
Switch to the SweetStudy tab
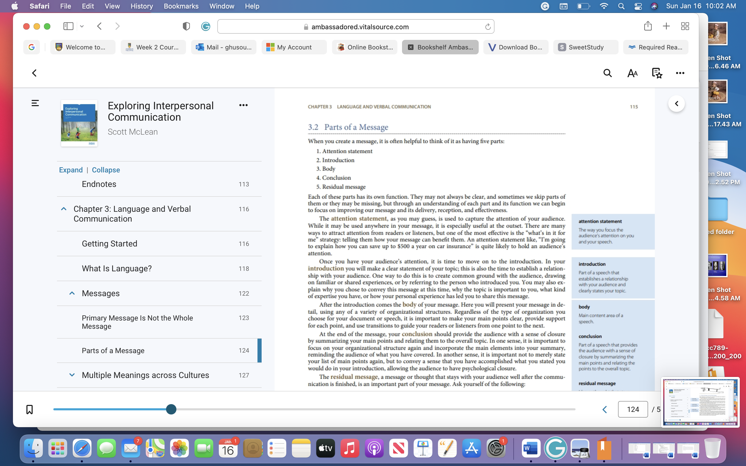pos(585,47)
